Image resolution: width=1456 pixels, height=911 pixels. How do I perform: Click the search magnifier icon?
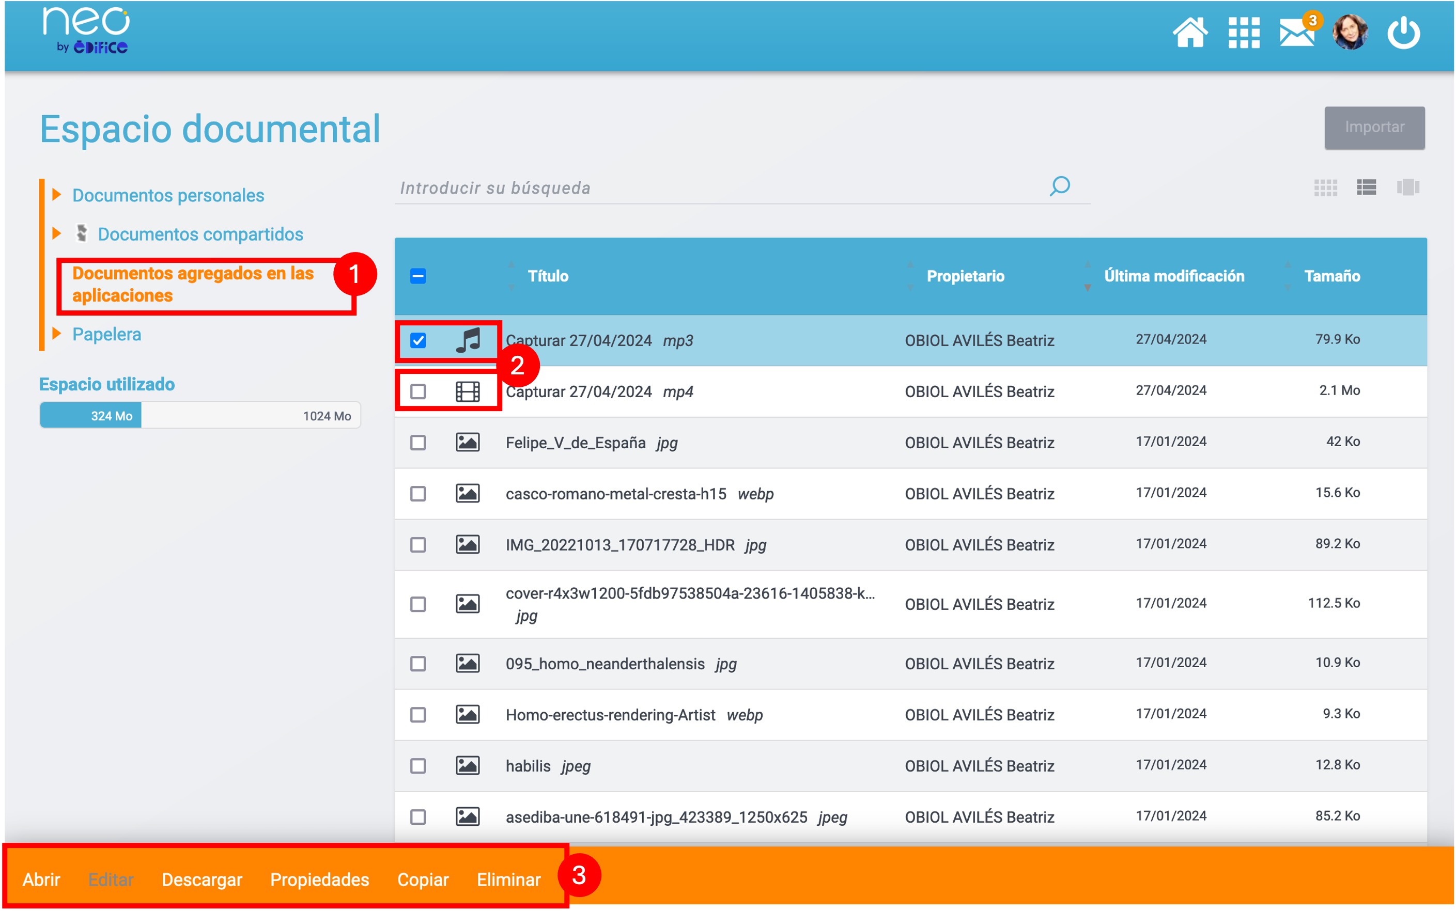[x=1060, y=186]
